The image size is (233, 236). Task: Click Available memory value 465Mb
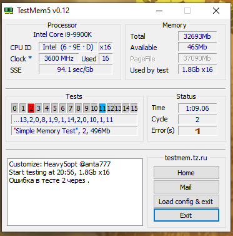click(197, 47)
